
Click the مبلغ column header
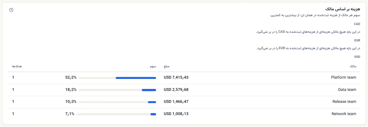[x=167, y=67]
